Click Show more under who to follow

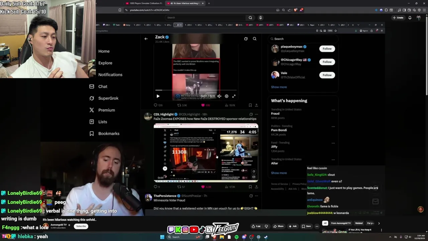click(x=279, y=87)
